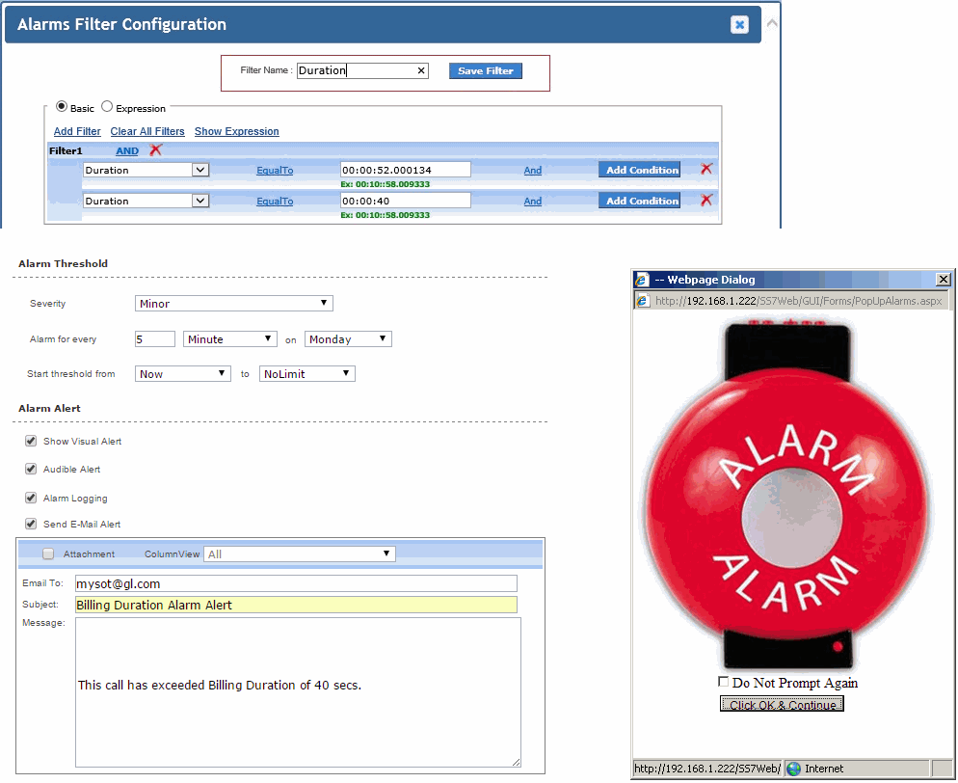958x783 pixels.
Task: Click the Alarm Threshold section heading
Action: point(63,263)
